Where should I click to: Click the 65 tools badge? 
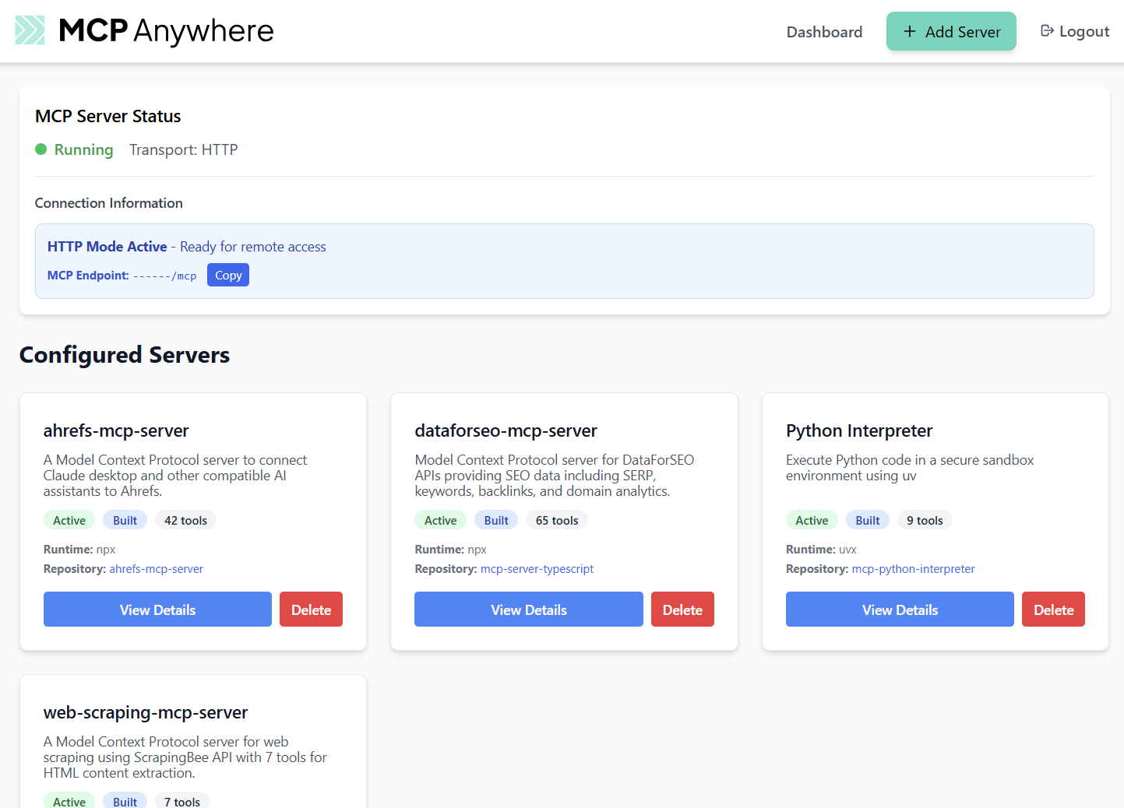pos(557,520)
